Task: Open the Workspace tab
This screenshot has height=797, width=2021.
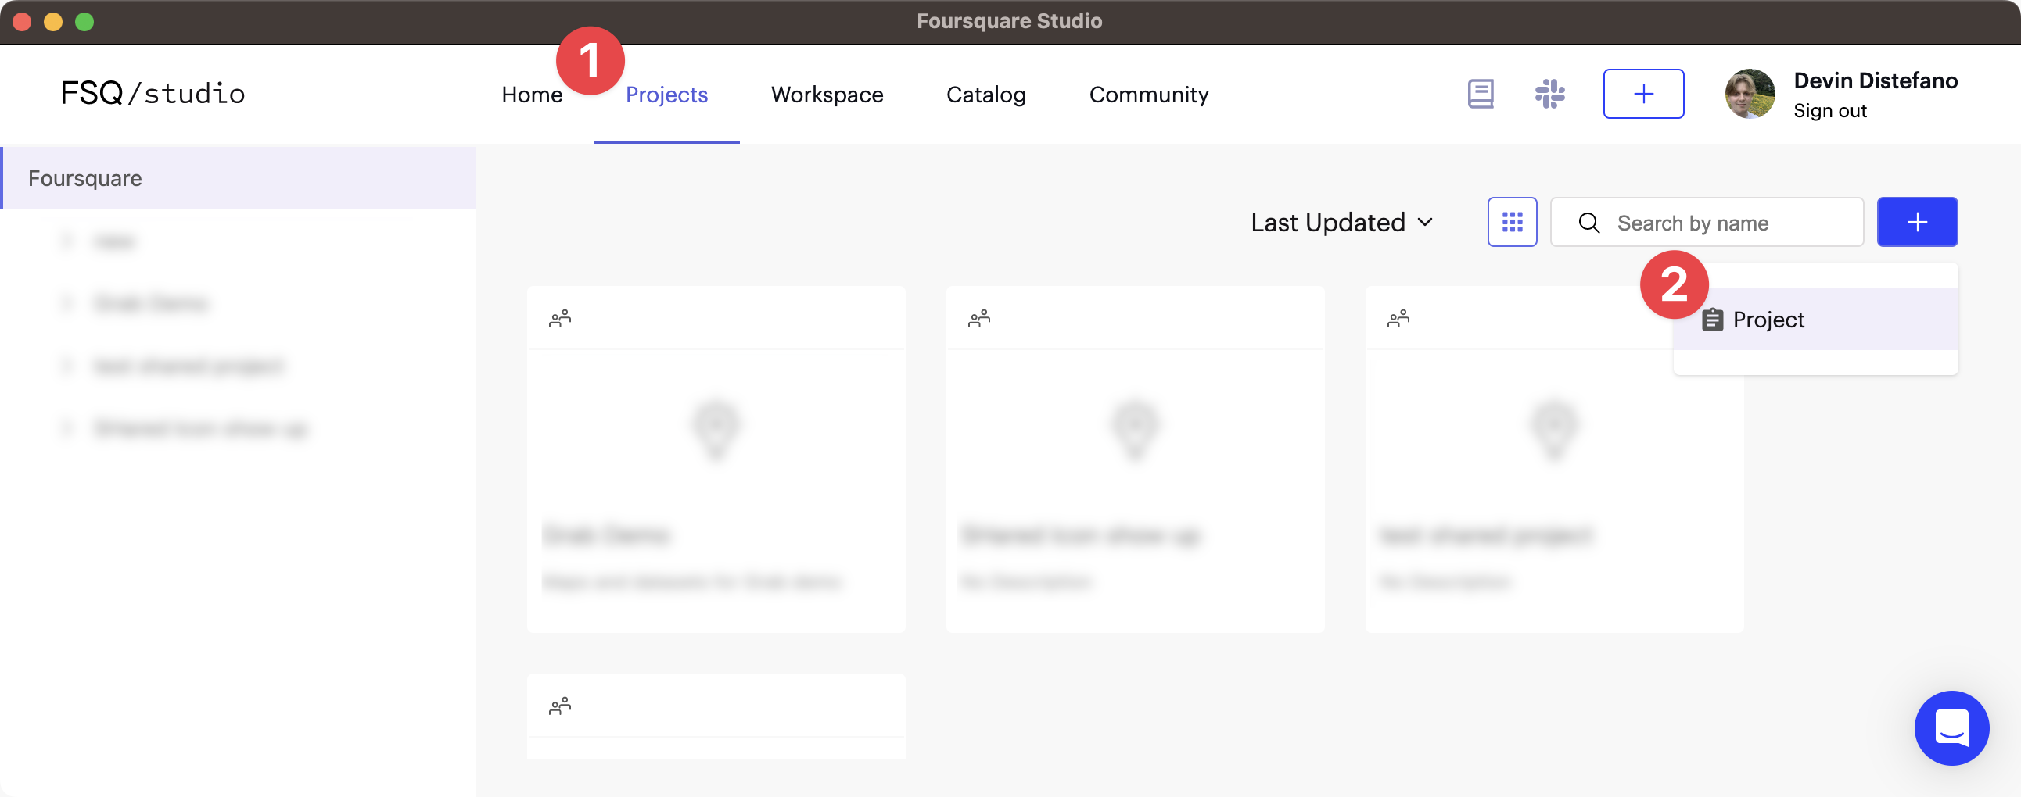Action: click(x=826, y=95)
